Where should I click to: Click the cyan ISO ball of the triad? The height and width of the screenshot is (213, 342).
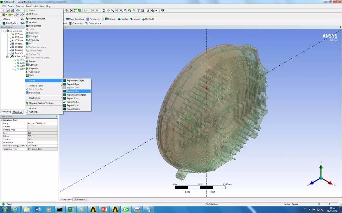[321, 178]
